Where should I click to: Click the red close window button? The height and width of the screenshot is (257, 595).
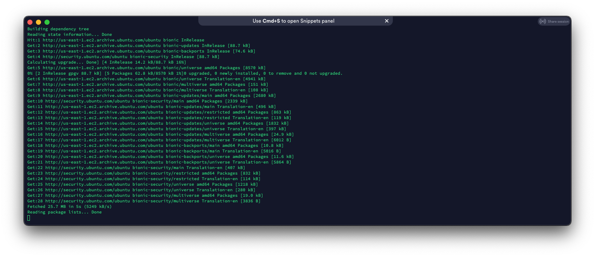(30, 22)
